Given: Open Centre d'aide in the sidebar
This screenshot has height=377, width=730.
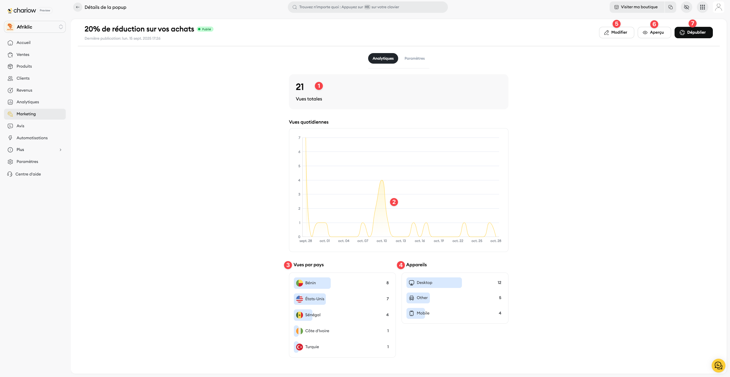Looking at the screenshot, I should (x=28, y=174).
